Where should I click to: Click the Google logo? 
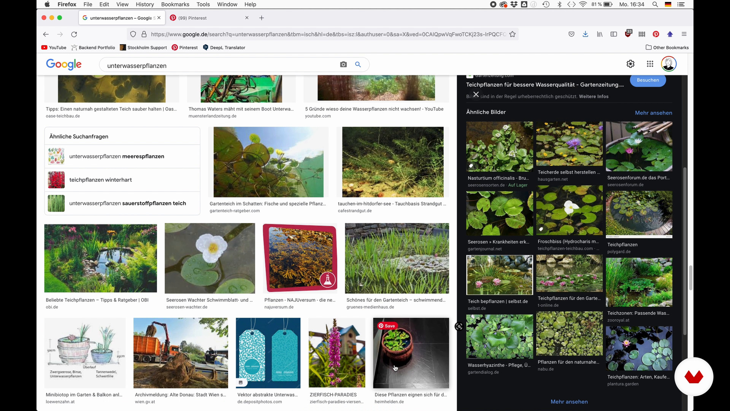[x=64, y=64]
